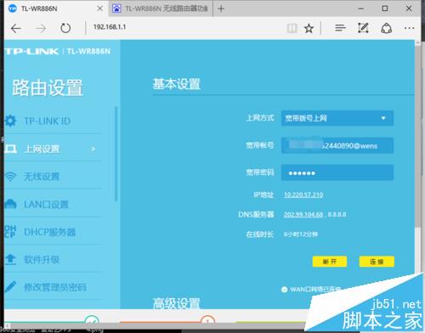
Task: Click the sidebar menu scrollbar
Action: pyautogui.click(x=116, y=154)
